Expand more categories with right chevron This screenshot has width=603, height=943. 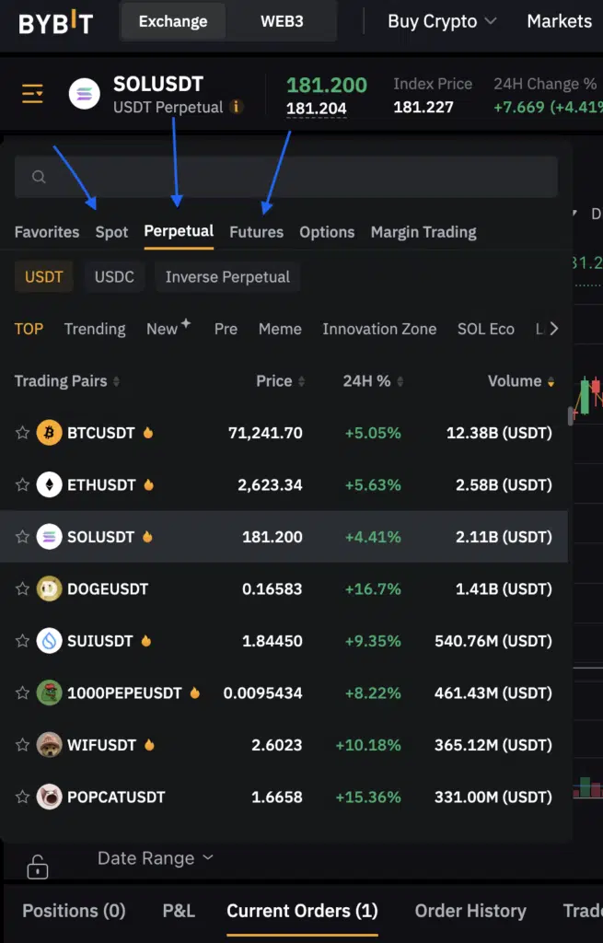[553, 329]
